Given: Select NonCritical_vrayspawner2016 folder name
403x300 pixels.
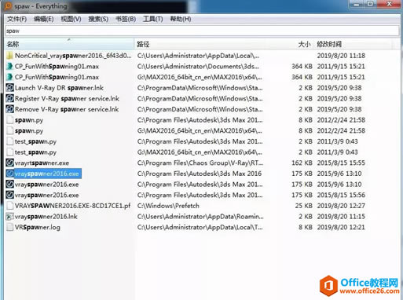Looking at the screenshot, I should (73, 56).
